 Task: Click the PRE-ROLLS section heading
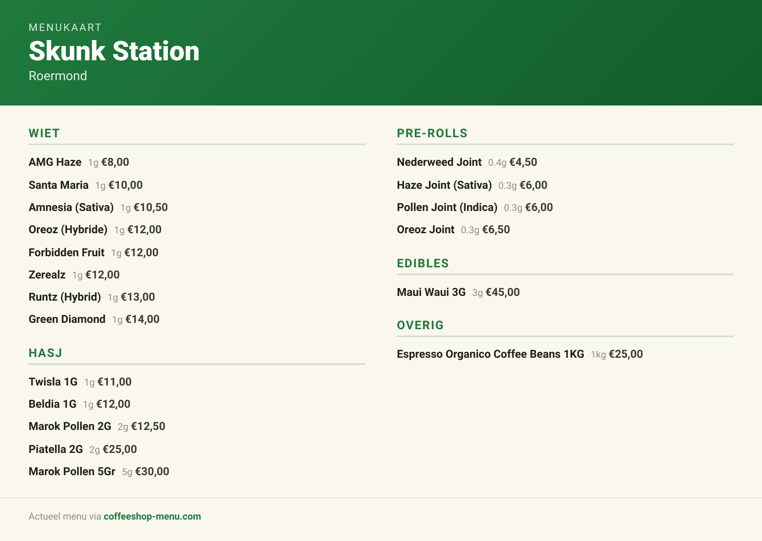click(432, 133)
